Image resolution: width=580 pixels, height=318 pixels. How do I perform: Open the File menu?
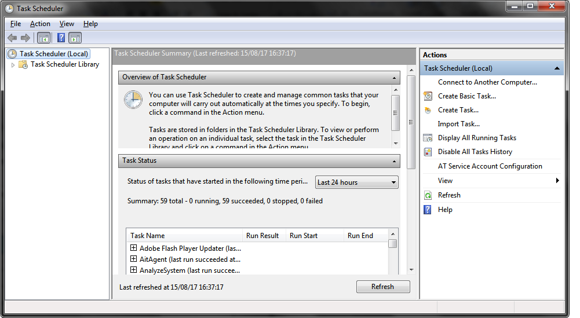(x=16, y=24)
